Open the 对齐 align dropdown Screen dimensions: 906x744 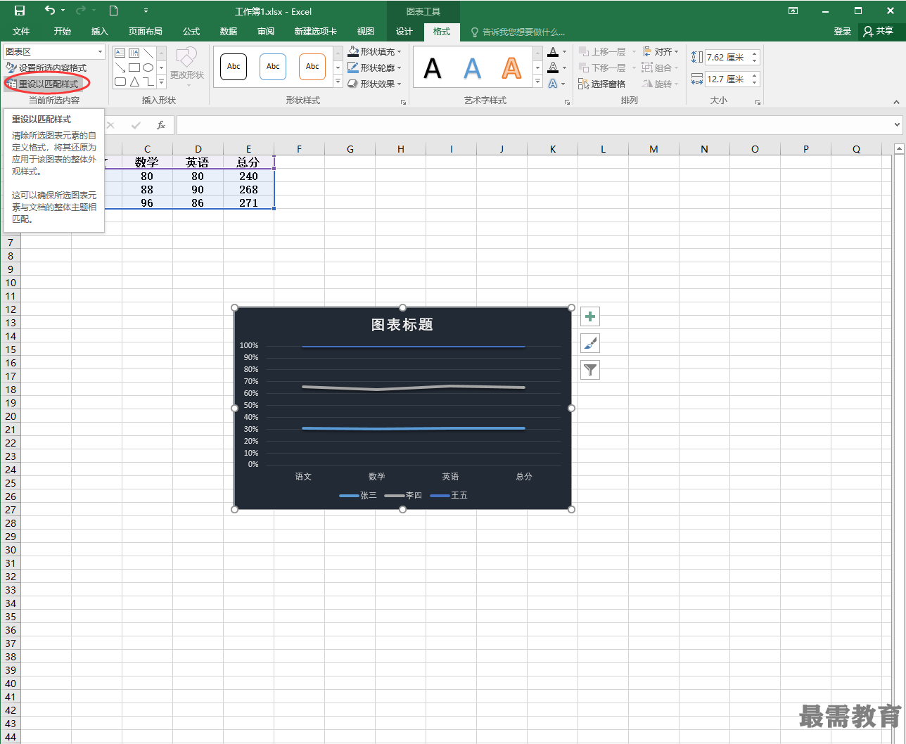pos(661,51)
